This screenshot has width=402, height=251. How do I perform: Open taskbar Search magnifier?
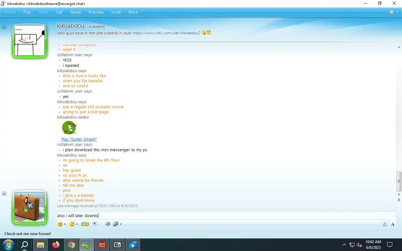coord(24,245)
